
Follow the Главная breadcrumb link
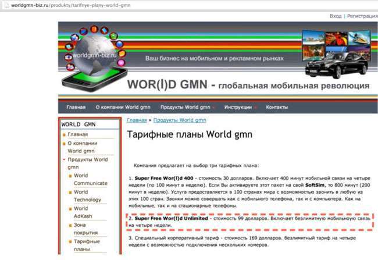click(137, 120)
